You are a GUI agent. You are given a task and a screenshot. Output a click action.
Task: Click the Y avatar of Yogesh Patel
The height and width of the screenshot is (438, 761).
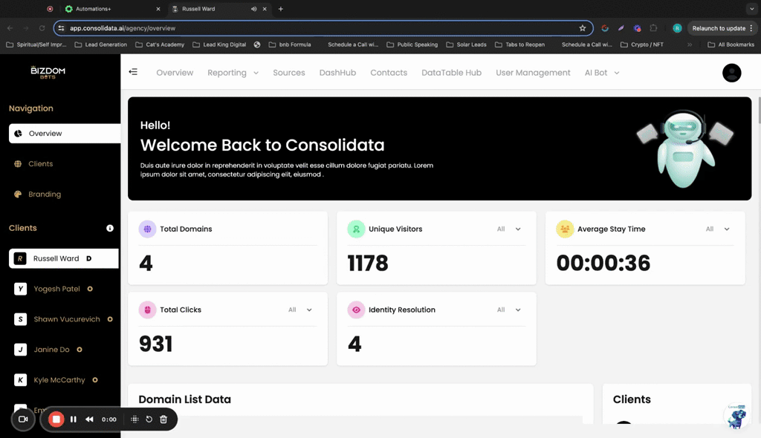tap(20, 289)
